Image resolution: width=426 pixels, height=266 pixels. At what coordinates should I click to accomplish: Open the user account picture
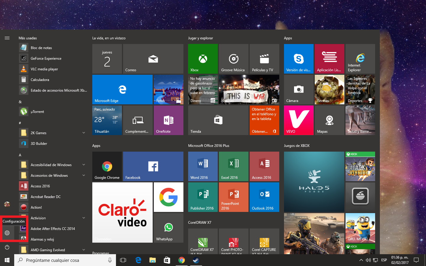click(x=7, y=204)
